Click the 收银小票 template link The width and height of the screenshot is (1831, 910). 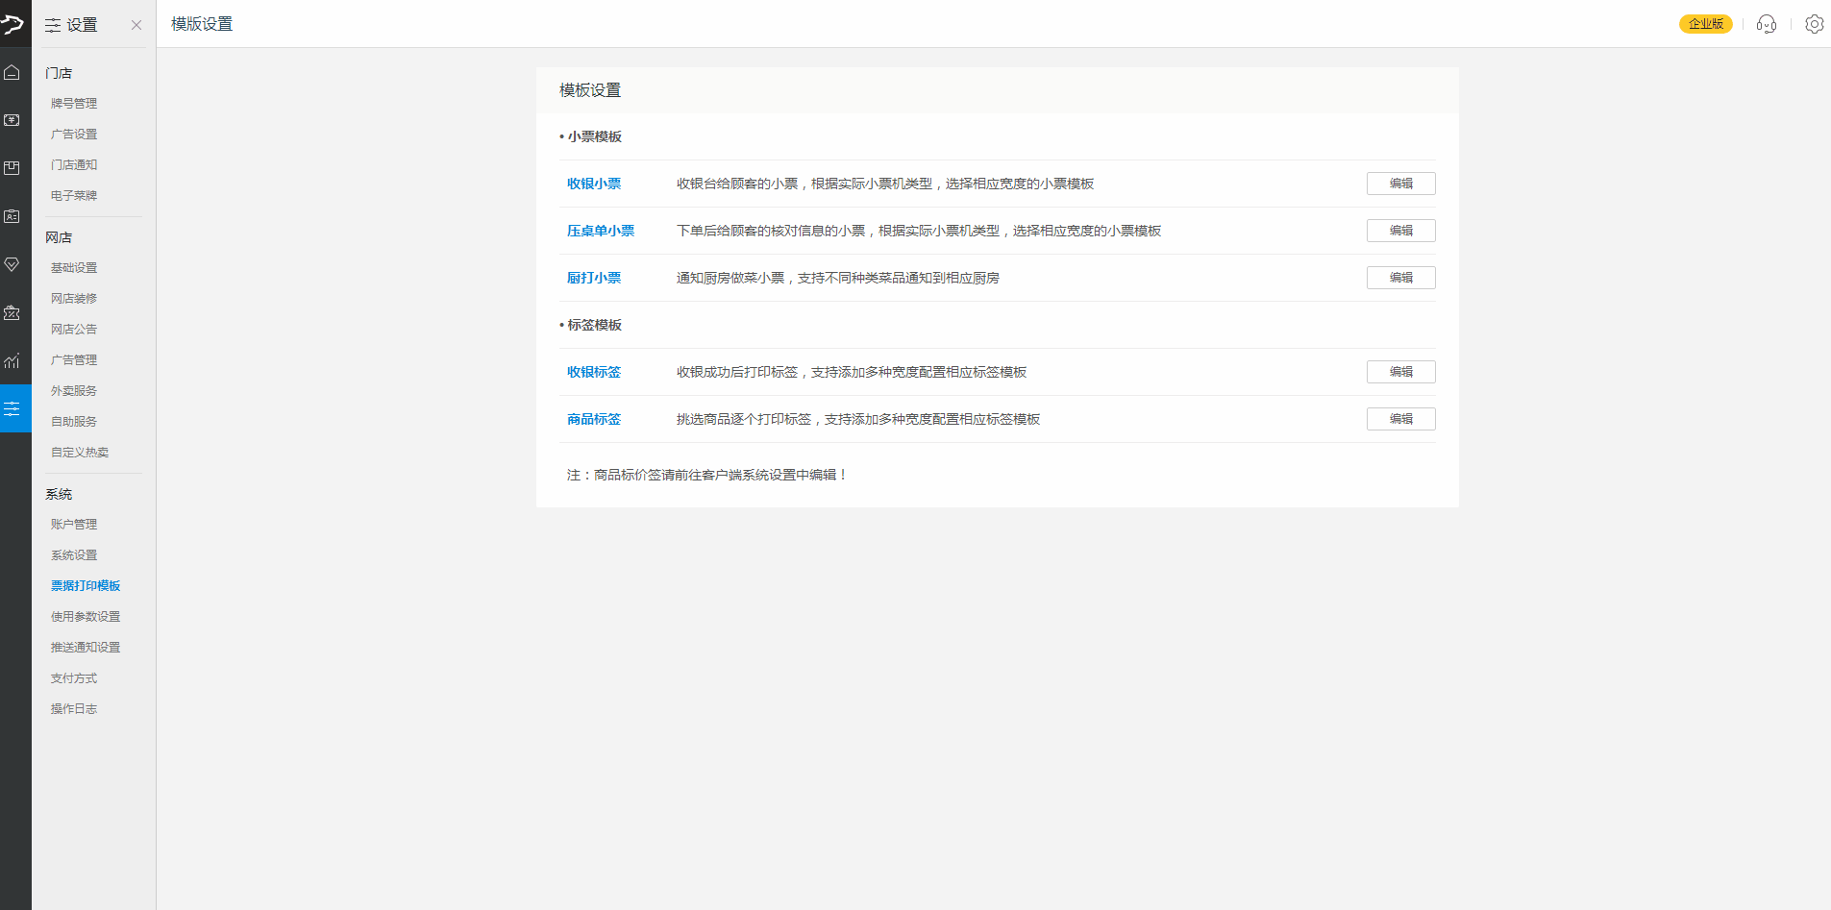coord(594,184)
